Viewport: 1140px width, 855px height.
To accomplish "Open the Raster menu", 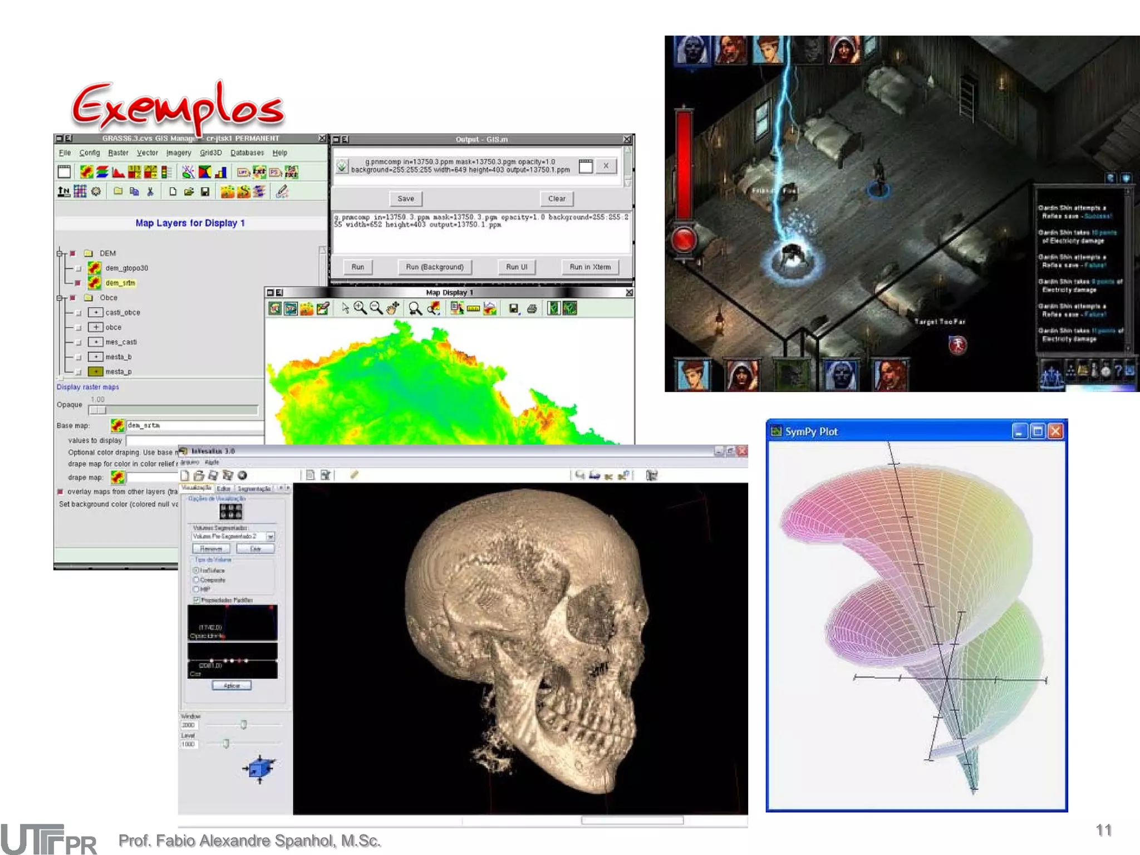I will click(x=118, y=153).
